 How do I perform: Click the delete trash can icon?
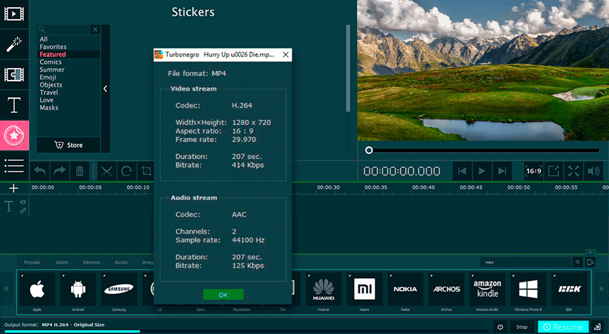click(80, 170)
